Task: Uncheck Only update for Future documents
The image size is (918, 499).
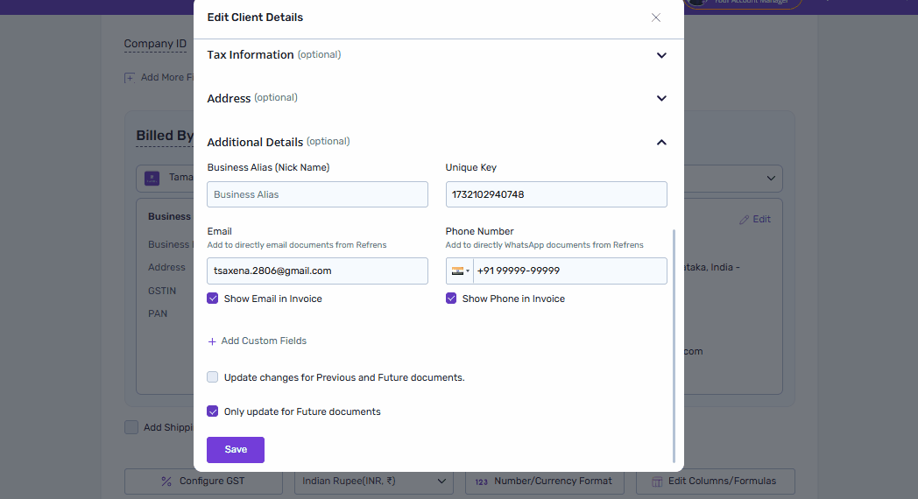Action: [x=213, y=411]
